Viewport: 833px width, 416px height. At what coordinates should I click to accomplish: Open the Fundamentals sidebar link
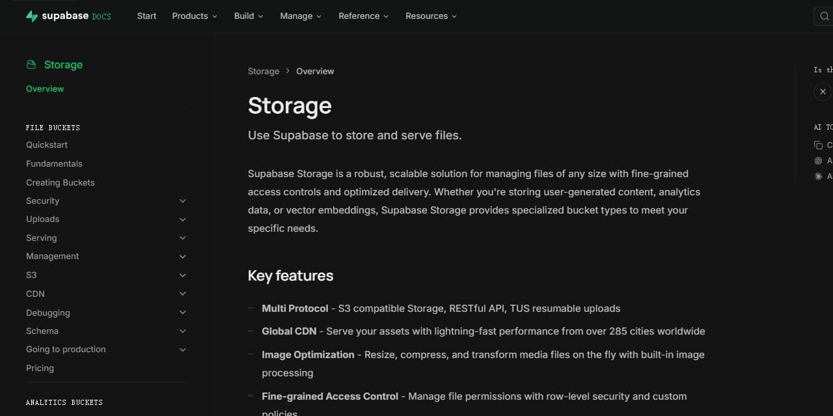pos(54,163)
